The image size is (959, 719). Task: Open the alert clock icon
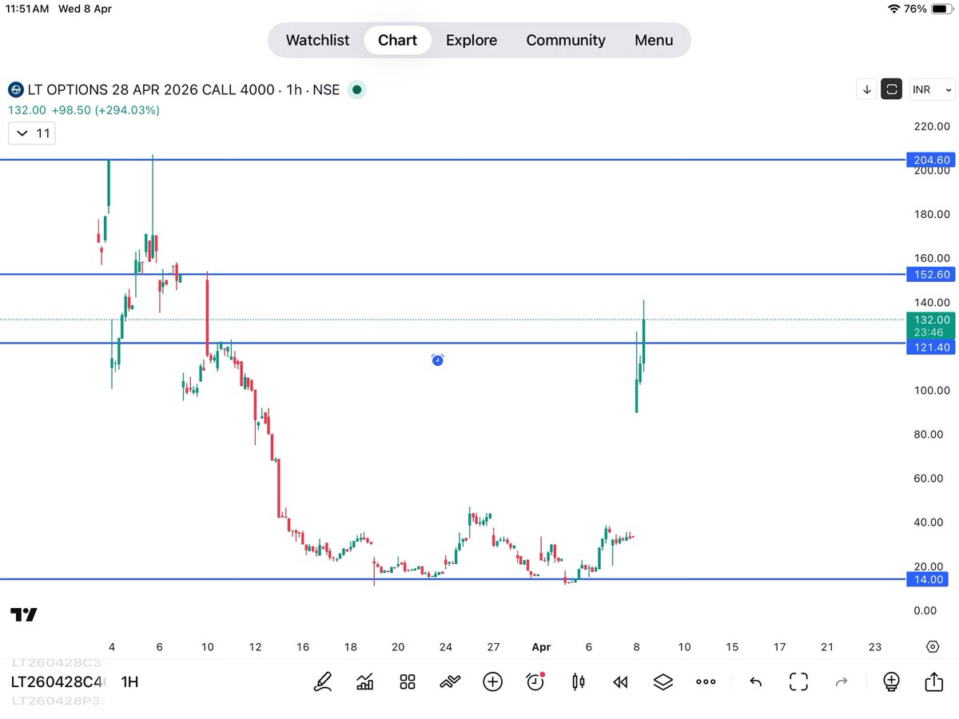click(535, 681)
